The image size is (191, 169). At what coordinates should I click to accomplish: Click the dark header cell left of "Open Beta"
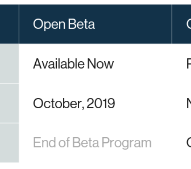[9, 24]
